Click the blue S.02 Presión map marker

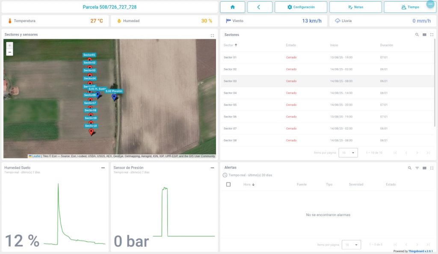pos(114,97)
